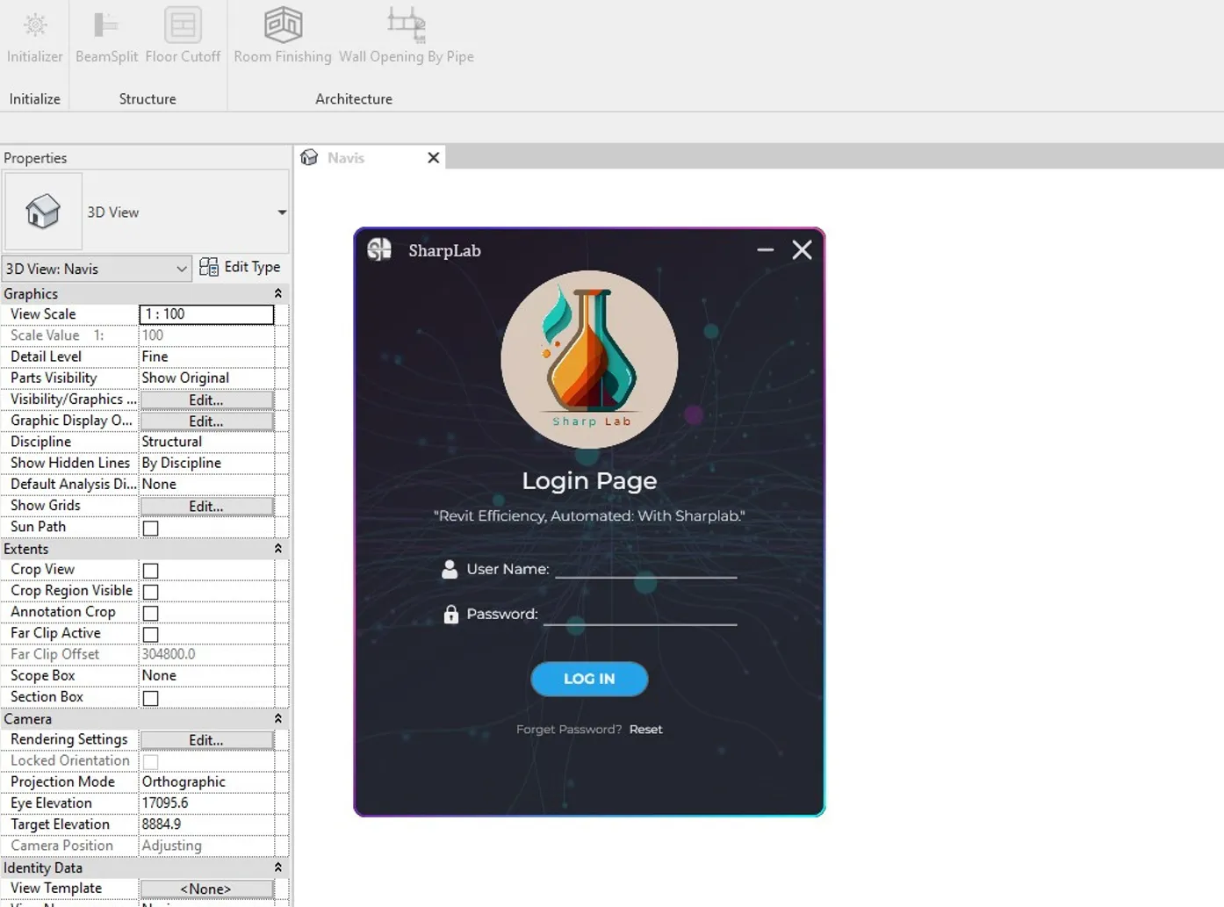Click the Architecture panel label

point(354,99)
